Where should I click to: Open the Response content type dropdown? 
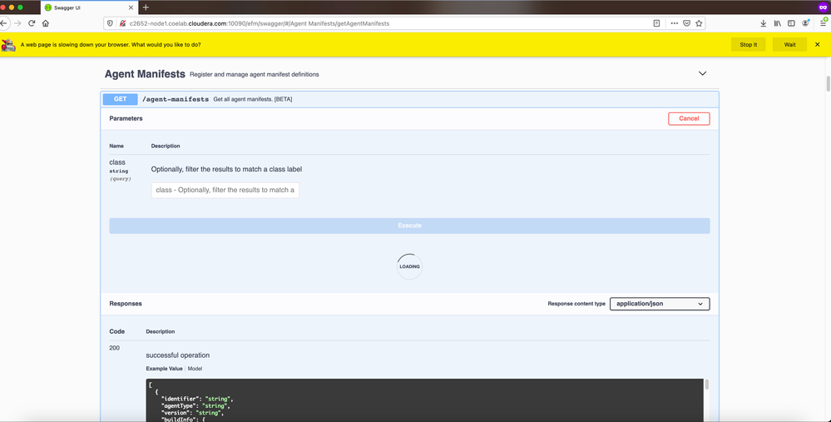pyautogui.click(x=660, y=304)
